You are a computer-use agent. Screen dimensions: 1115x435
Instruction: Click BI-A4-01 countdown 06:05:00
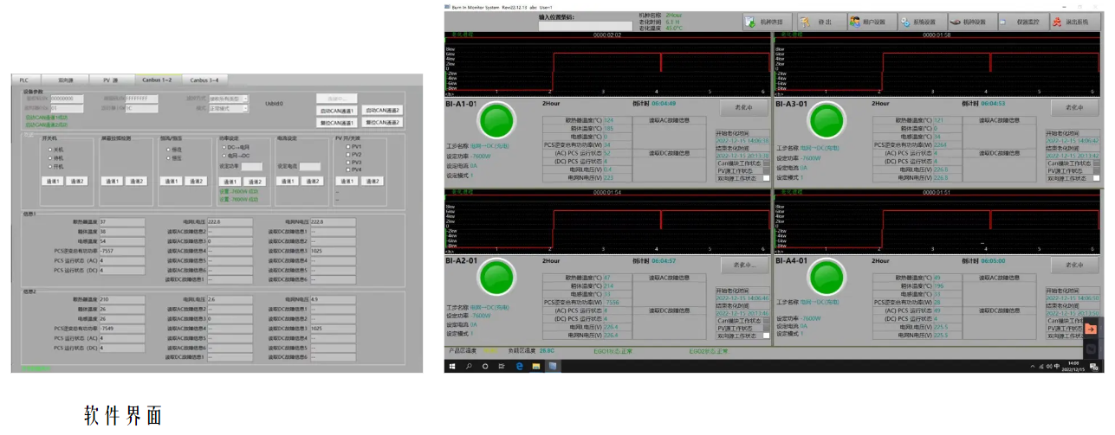(x=994, y=260)
